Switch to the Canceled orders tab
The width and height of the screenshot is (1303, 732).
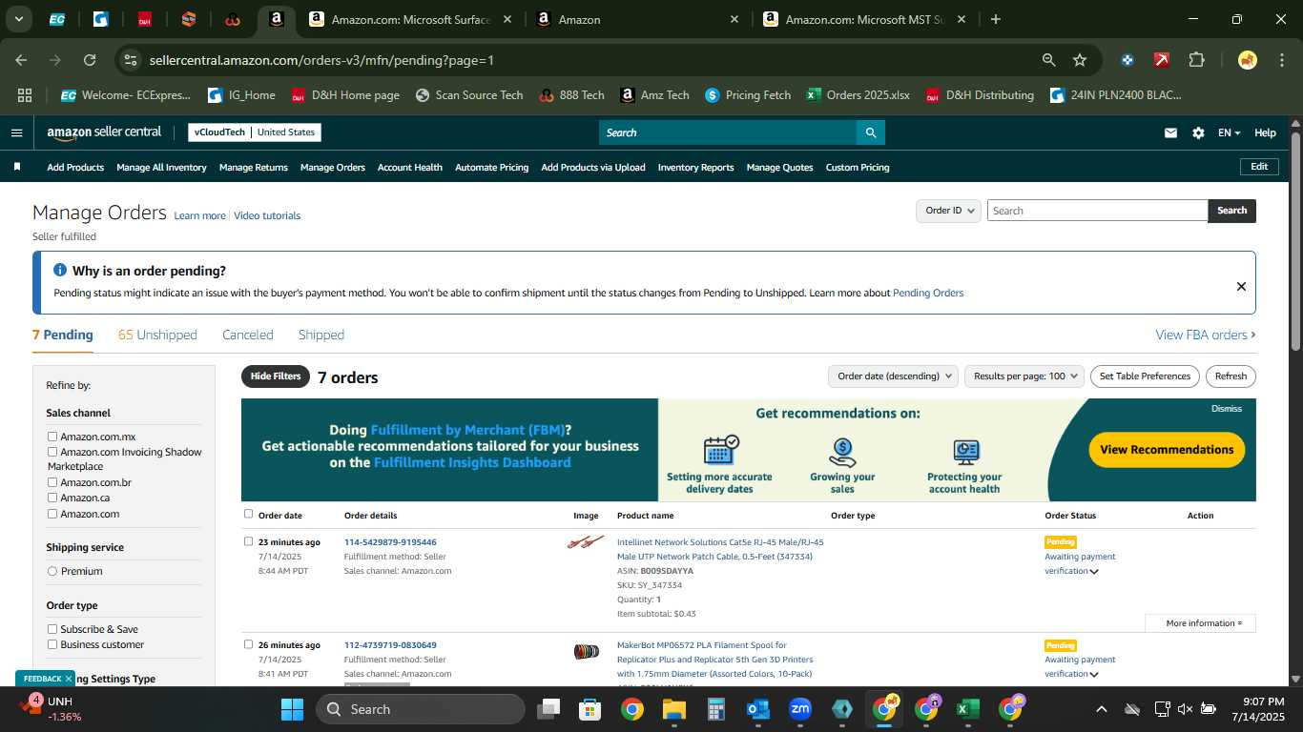[248, 335]
